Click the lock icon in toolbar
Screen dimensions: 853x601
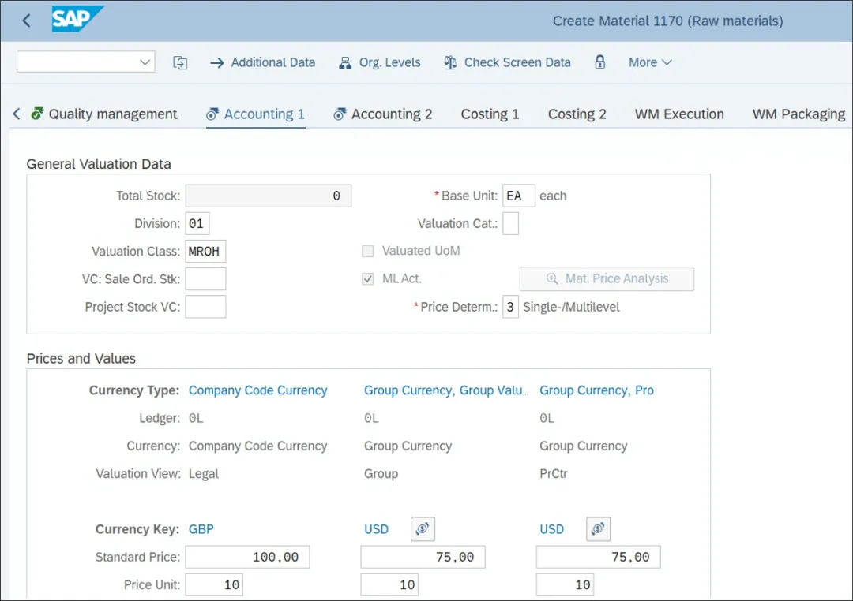(x=600, y=62)
